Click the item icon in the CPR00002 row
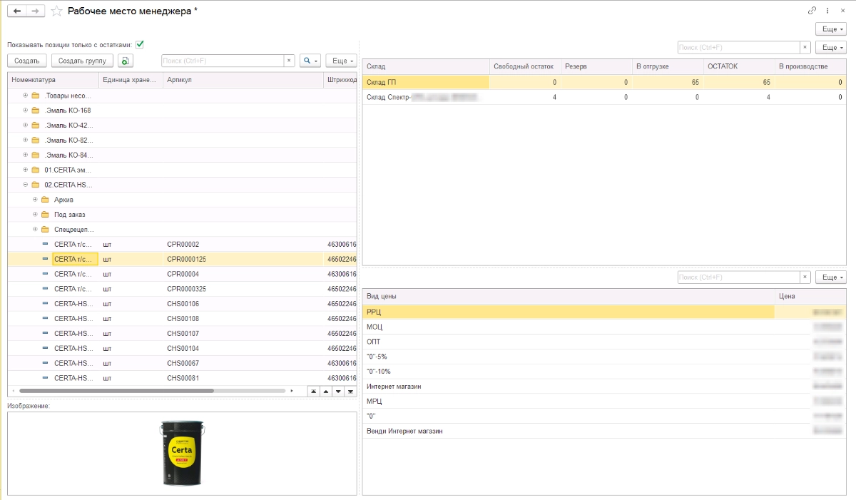The height and width of the screenshot is (500, 856). coord(46,245)
